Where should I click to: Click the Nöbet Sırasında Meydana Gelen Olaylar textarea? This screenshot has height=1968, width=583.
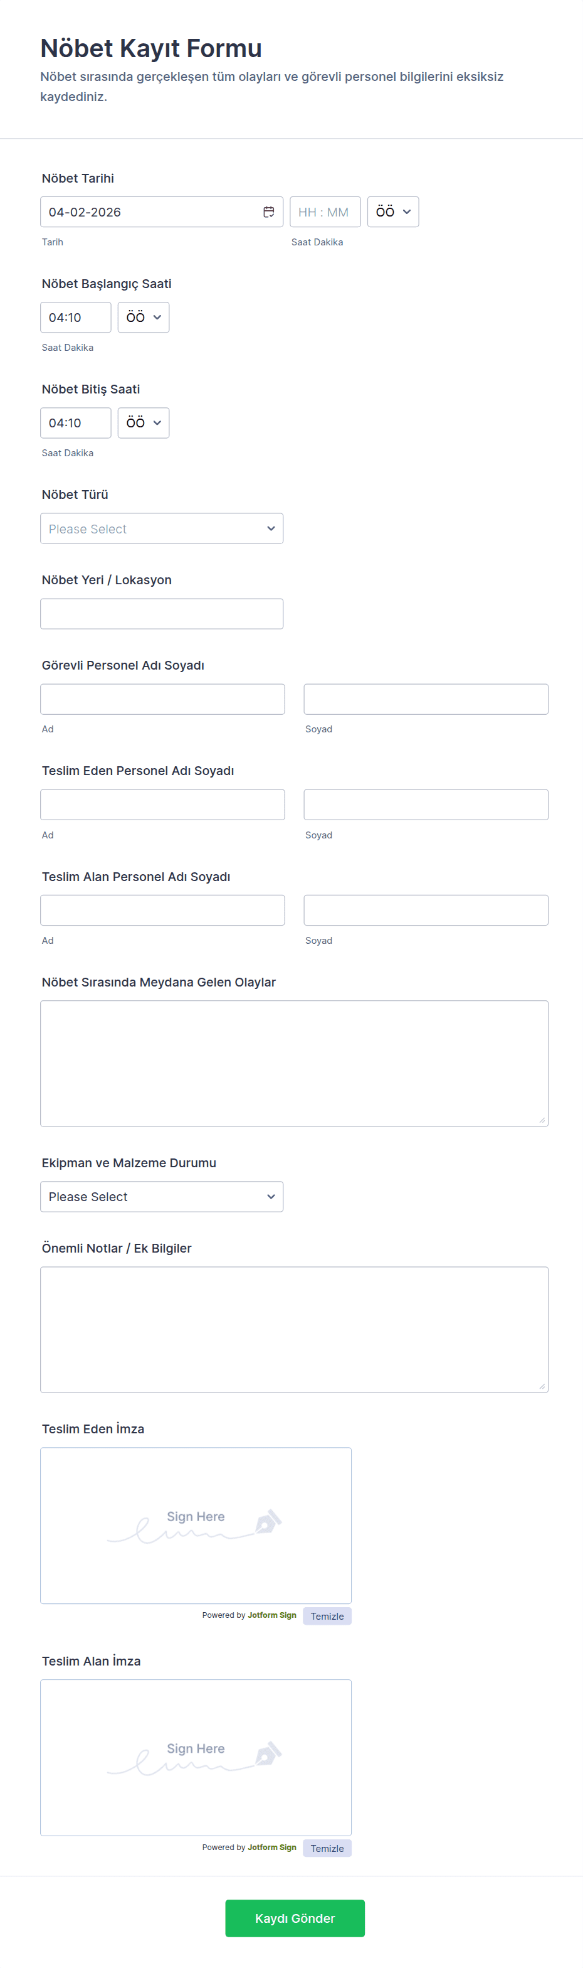click(294, 1062)
